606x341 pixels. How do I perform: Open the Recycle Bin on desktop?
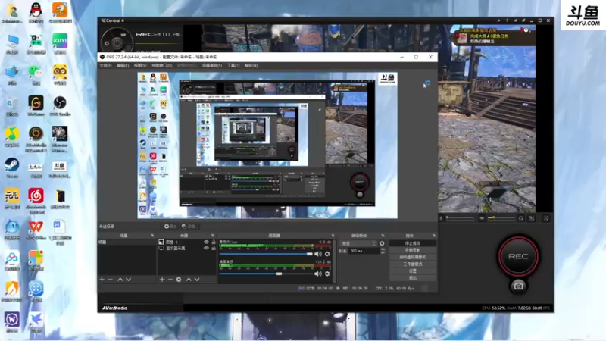pyautogui.click(x=12, y=105)
